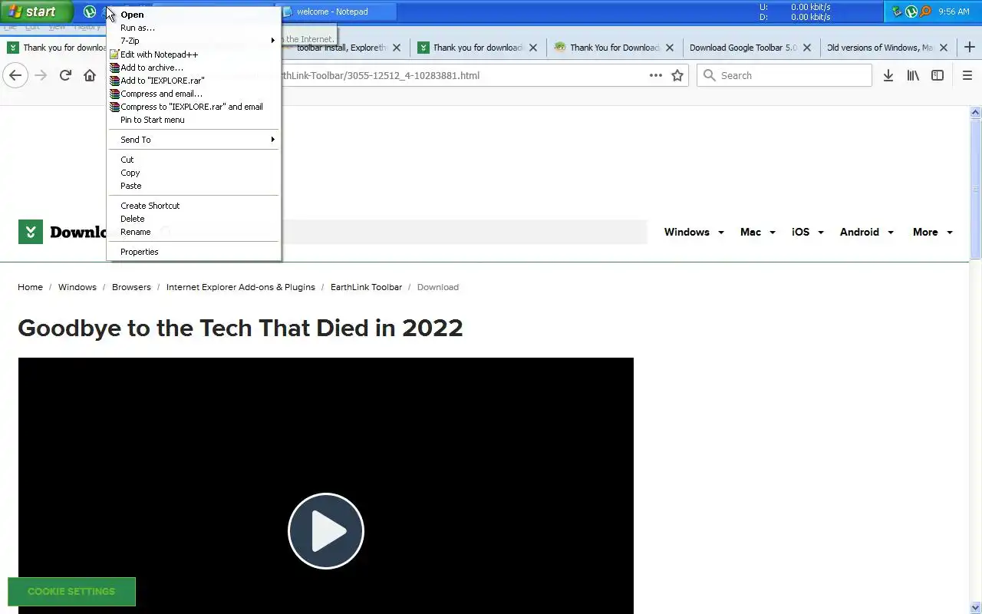This screenshot has width=982, height=614.
Task: Open the page actions three-dot menu
Action: click(656, 75)
